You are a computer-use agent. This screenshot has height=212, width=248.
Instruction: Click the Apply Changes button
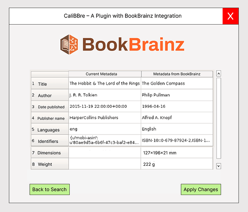(x=201, y=189)
